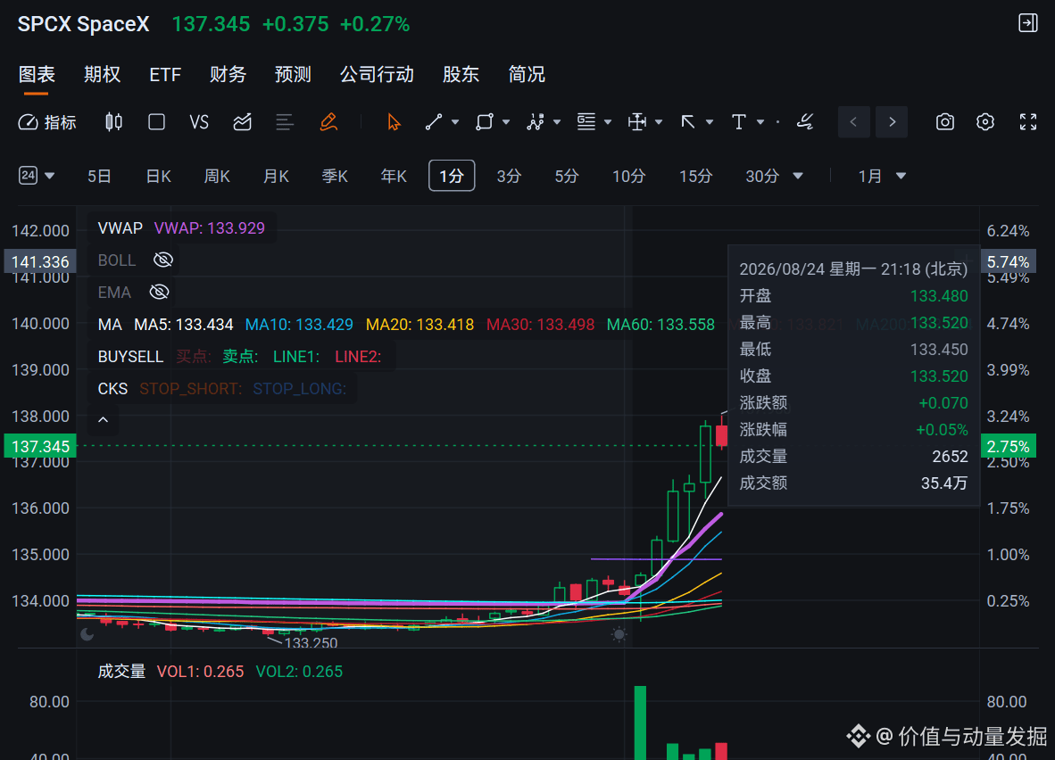Take a chart snapshot with camera icon
Image resolution: width=1055 pixels, height=760 pixels.
click(x=945, y=122)
